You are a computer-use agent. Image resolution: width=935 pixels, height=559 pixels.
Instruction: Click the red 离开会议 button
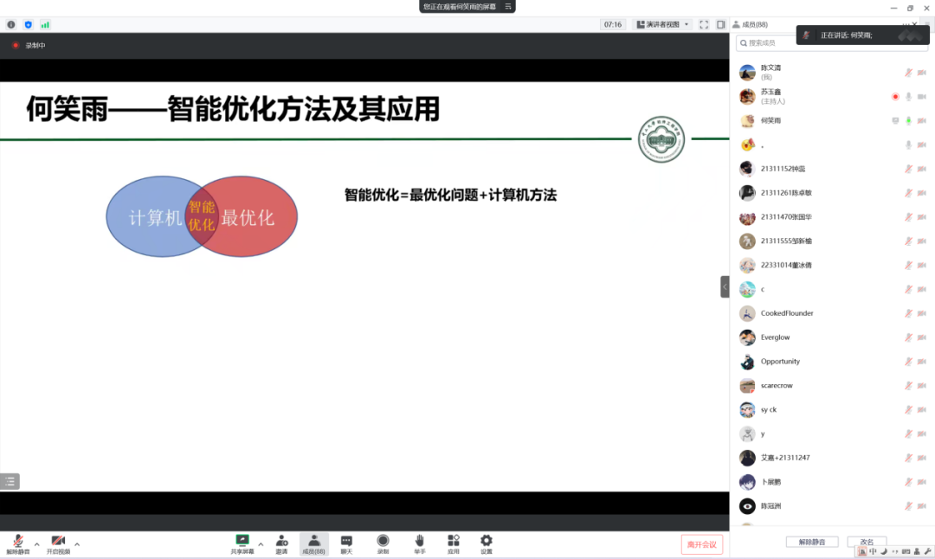pyautogui.click(x=701, y=544)
